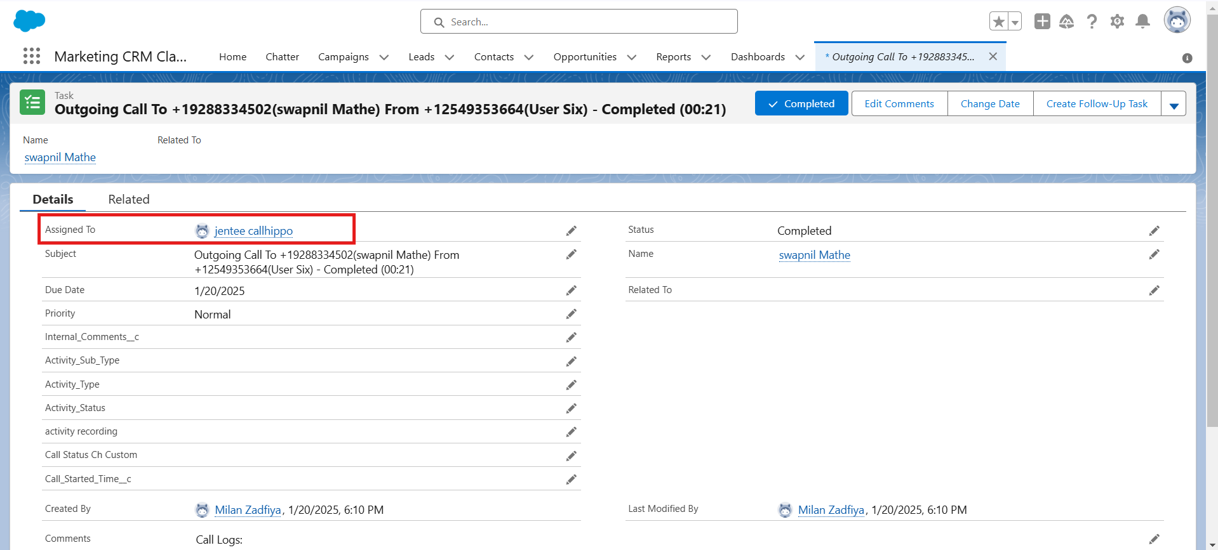
Task: Click the Completed status button
Action: point(801,103)
